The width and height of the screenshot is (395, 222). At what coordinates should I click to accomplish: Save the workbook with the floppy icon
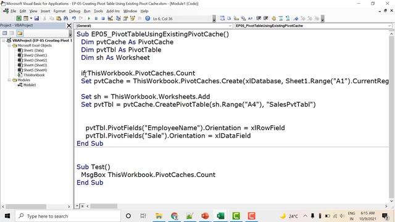click(x=36, y=18)
